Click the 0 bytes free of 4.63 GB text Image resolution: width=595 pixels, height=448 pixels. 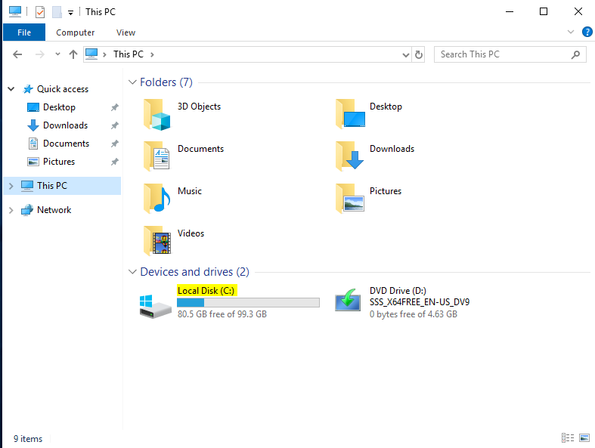point(414,314)
